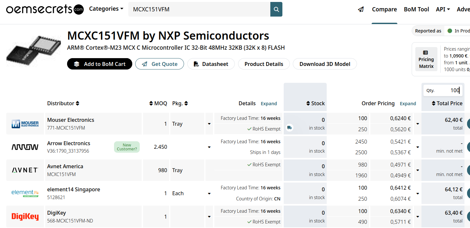Expand Avnet pricing tiers arrow
Screen dimensions: 470x228
click(x=418, y=170)
